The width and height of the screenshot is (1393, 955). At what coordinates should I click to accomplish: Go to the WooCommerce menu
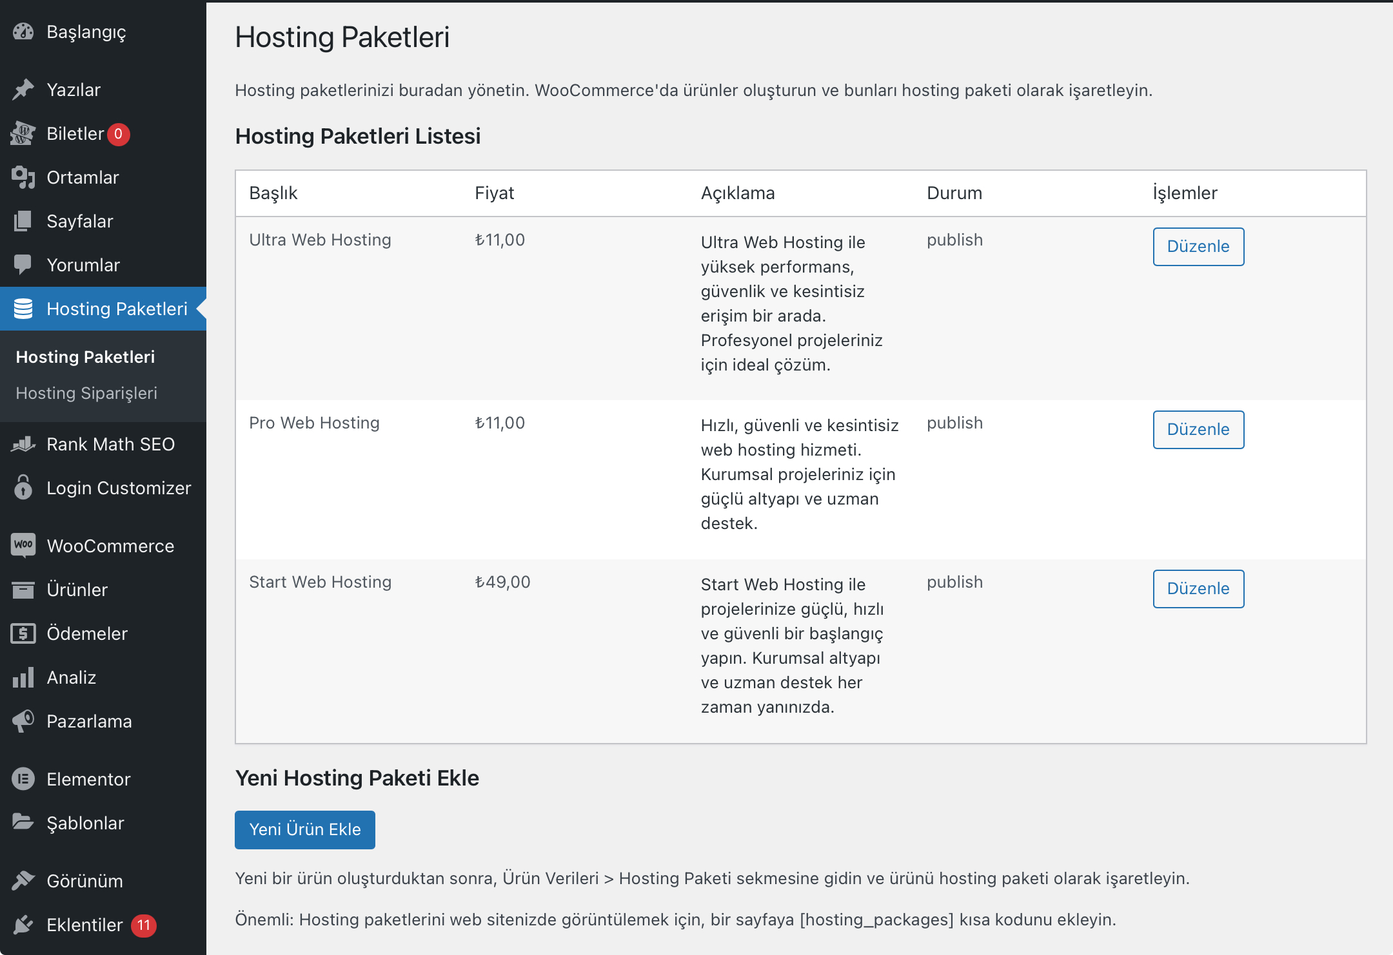click(103, 546)
